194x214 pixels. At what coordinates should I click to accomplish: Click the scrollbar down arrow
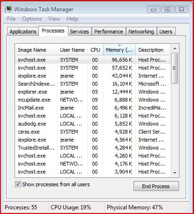pyautogui.click(x=175, y=173)
